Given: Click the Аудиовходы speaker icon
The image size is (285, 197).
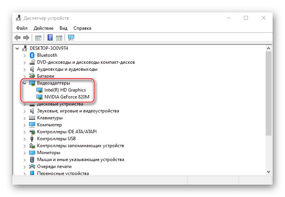Looking at the screenshot, I should coord(32,69).
